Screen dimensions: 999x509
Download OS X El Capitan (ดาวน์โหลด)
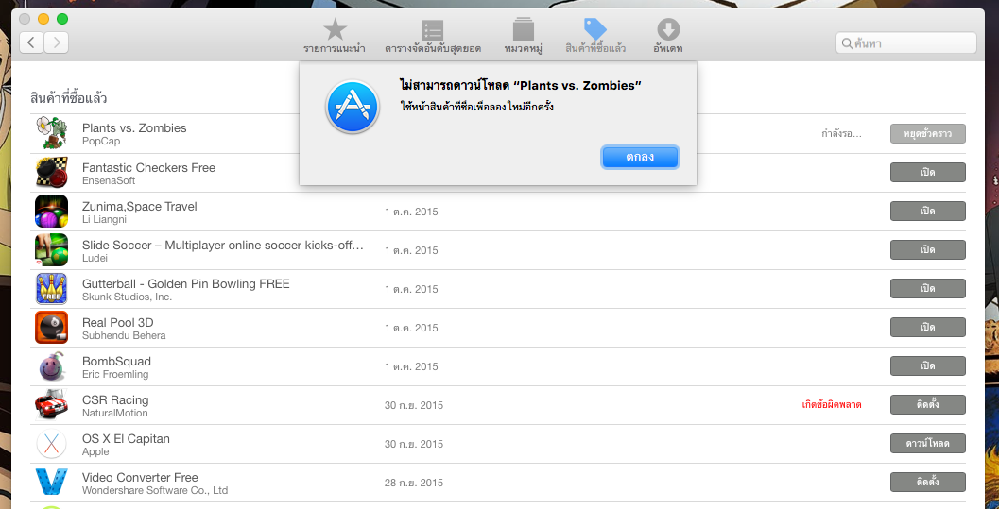pyautogui.click(x=928, y=444)
